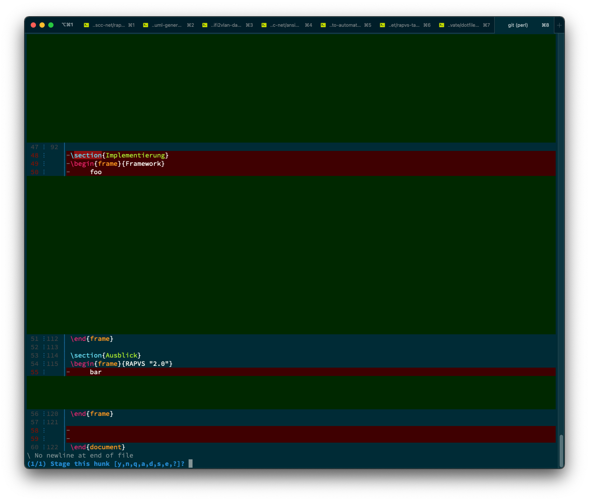This screenshot has width=589, height=501.
Task: Click the terminal icon on the ..c-net/ansi tab
Action: pos(264,25)
